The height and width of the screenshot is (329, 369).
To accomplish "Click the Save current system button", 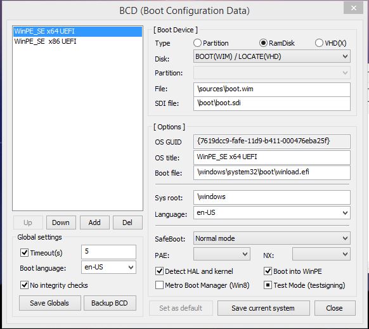I will click(263, 308).
